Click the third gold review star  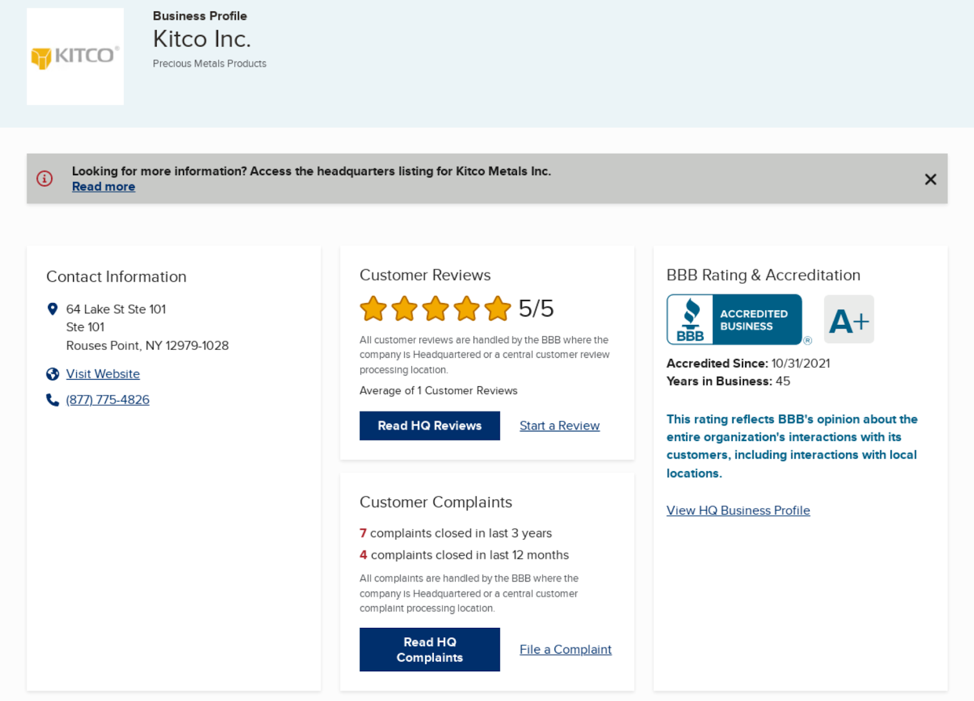(436, 309)
